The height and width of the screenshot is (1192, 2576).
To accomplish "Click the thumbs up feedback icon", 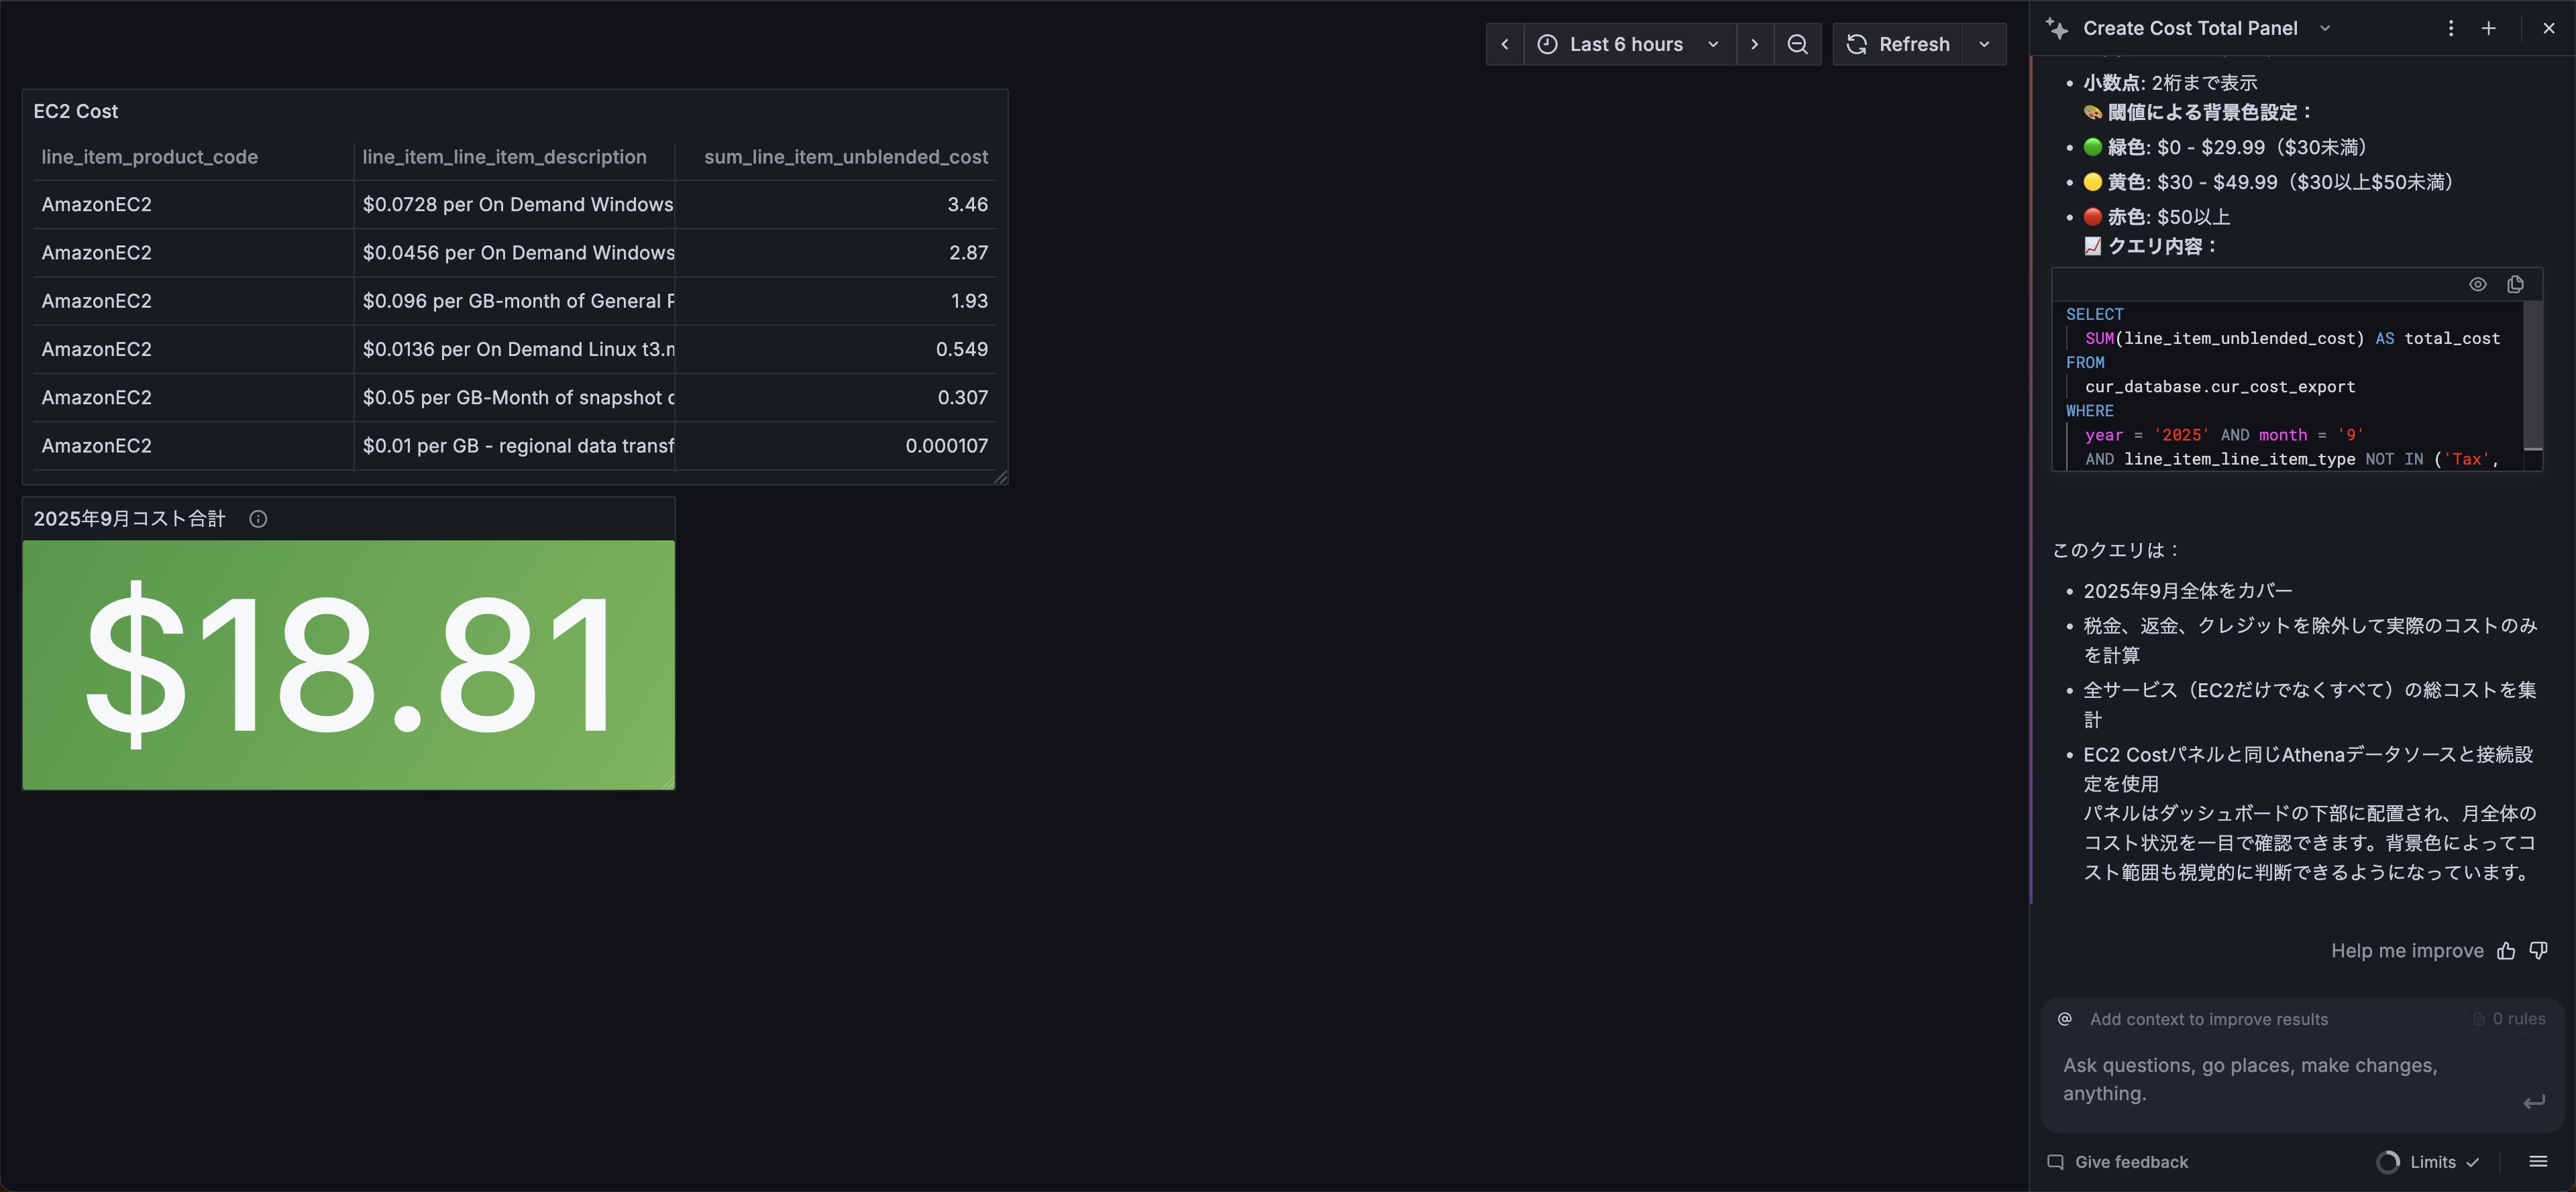I will tap(2506, 950).
